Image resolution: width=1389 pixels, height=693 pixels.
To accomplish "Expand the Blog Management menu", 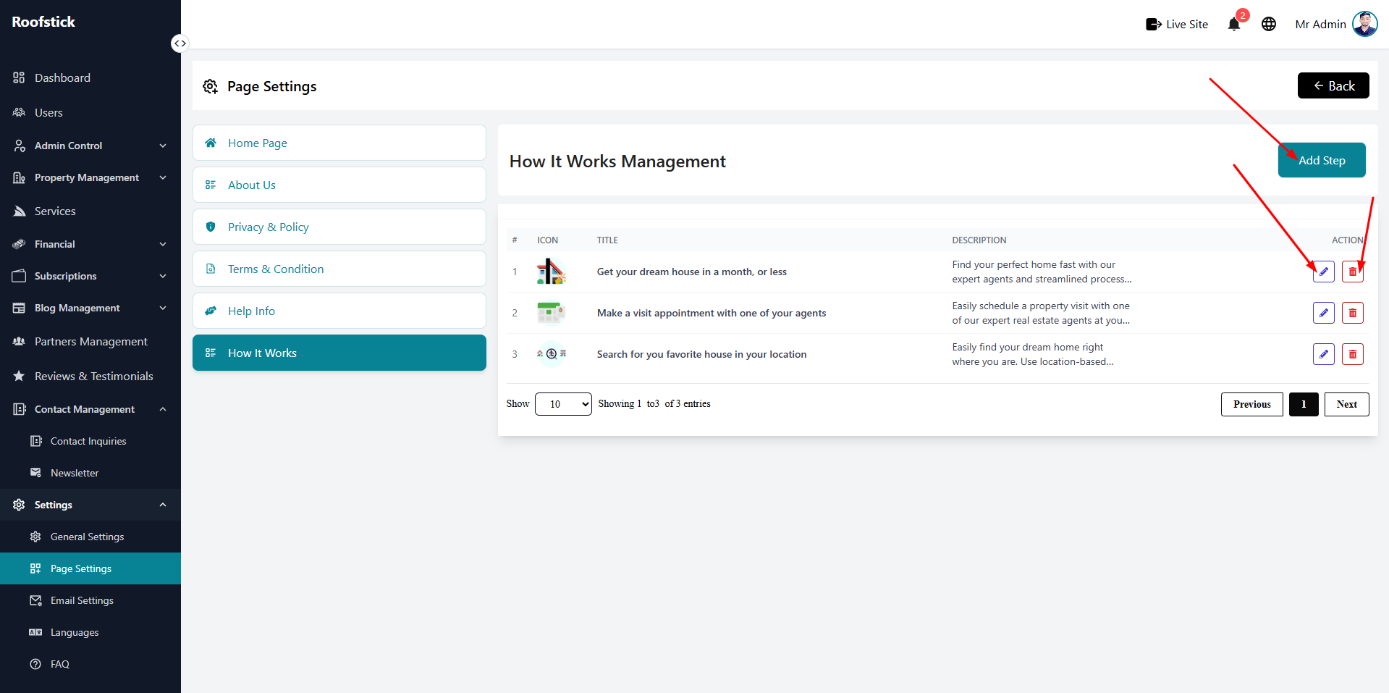I will [x=90, y=308].
